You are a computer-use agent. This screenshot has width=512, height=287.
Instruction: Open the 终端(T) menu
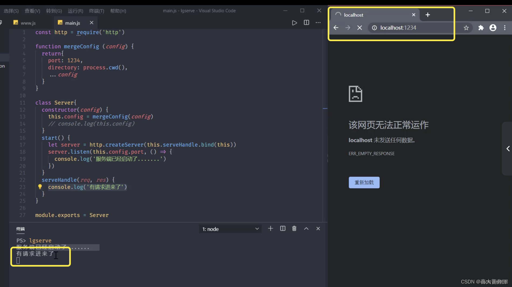(96, 11)
